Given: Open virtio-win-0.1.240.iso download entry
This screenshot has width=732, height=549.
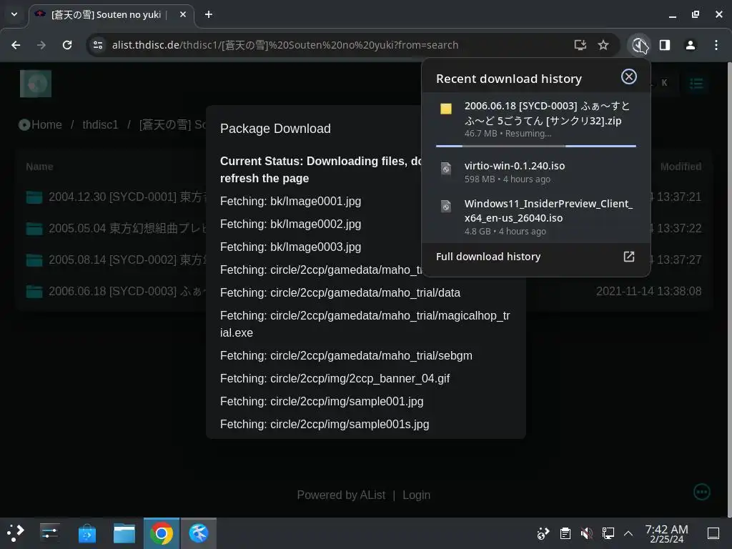Looking at the screenshot, I should click(536, 172).
